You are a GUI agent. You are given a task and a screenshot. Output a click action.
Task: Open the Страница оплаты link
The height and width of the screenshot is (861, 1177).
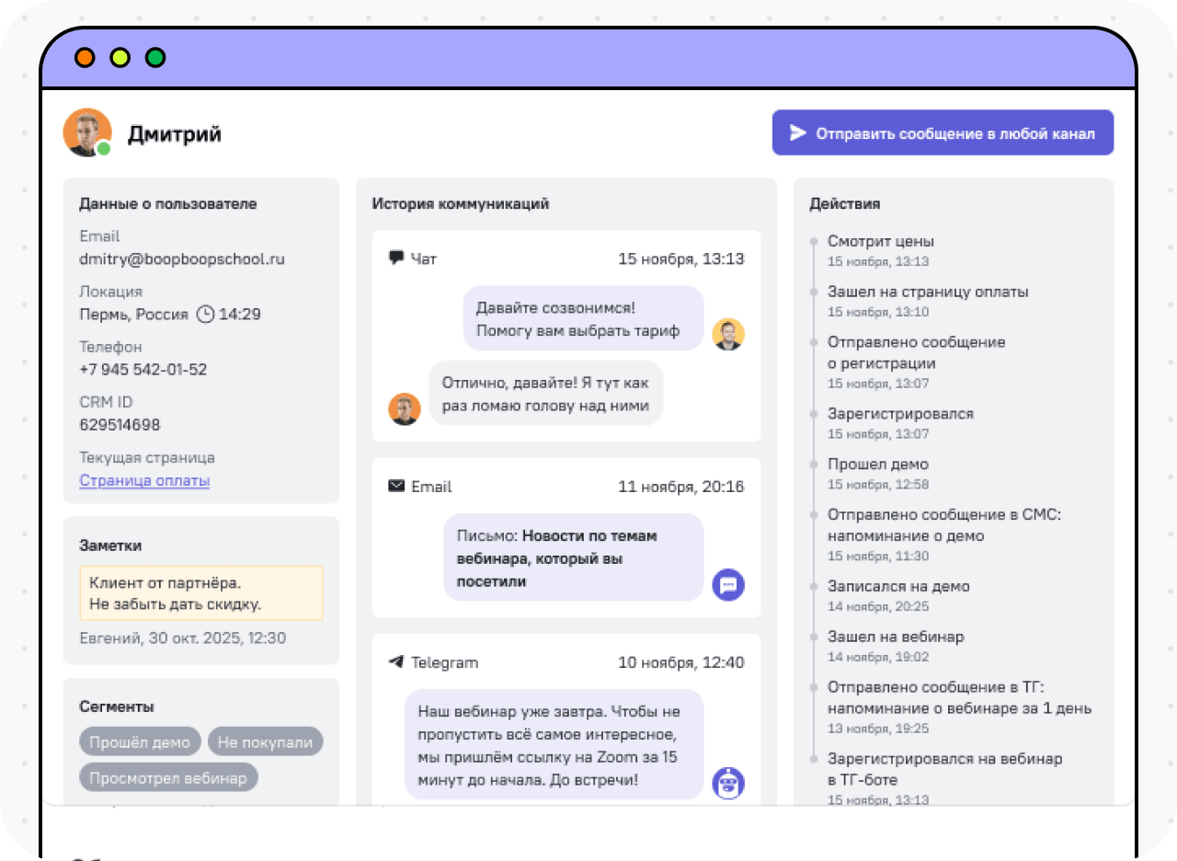click(x=144, y=480)
